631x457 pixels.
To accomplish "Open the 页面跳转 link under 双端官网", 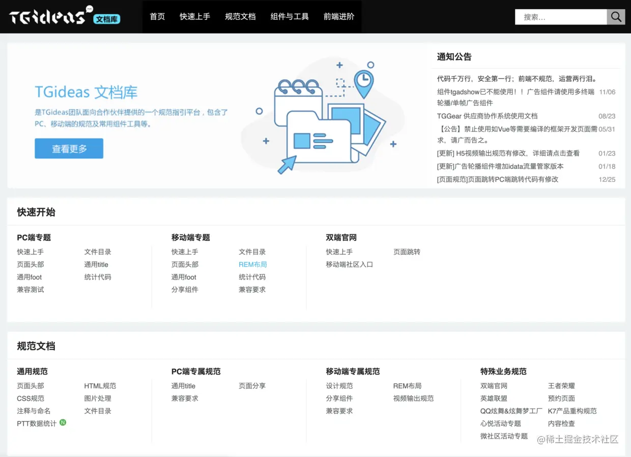I will [x=407, y=252].
